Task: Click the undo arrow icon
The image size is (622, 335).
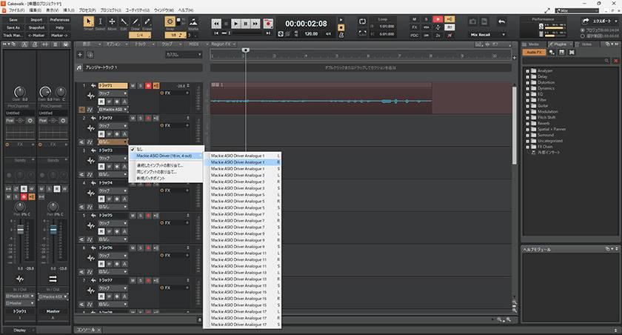Action: [502, 22]
